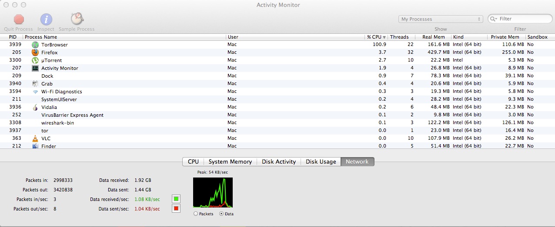555x227 pixels.
Task: Click the red data sent color swatch
Action: tap(176, 209)
